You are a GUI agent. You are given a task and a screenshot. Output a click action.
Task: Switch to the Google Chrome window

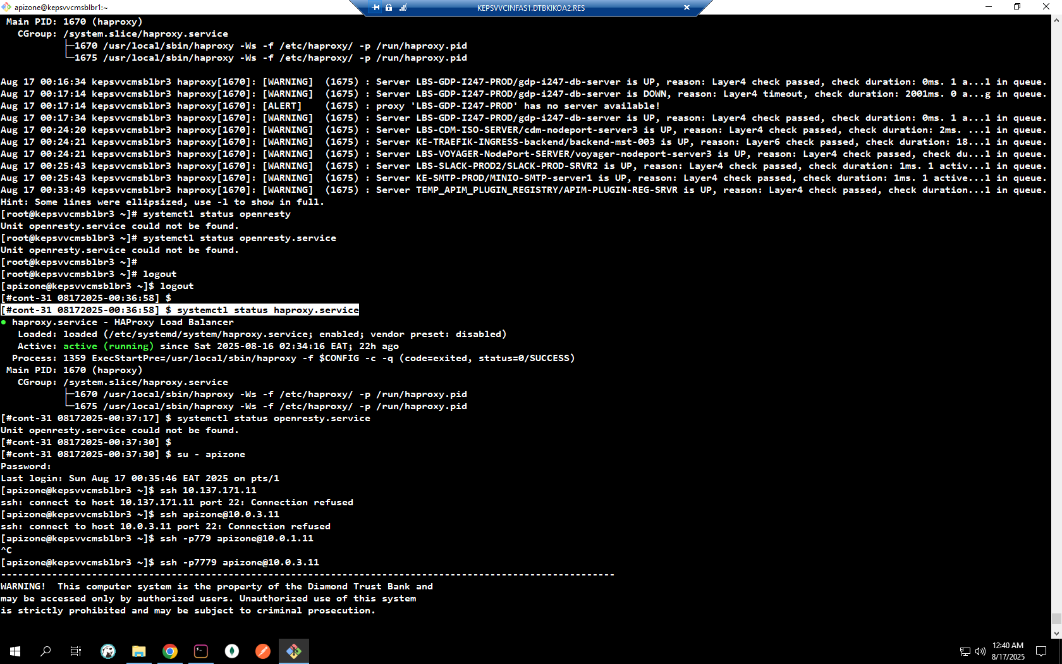(x=170, y=651)
